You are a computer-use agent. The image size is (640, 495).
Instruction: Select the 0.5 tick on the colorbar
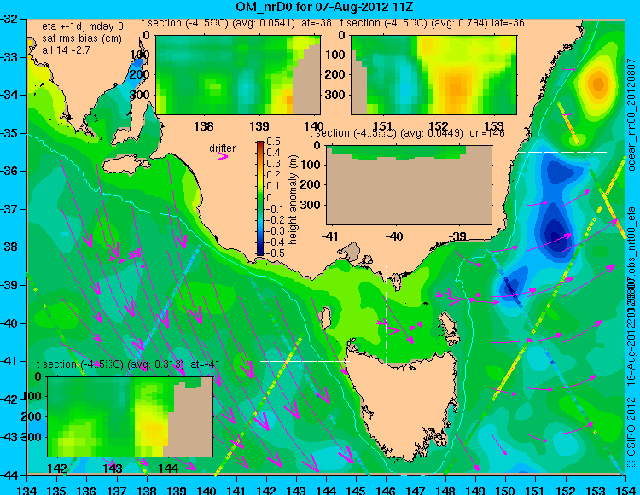[273, 142]
